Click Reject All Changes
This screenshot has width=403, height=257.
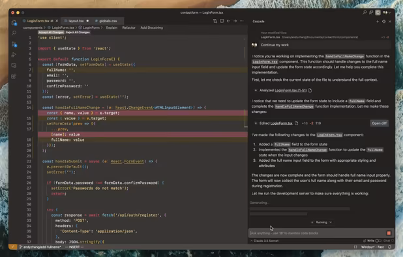click(x=78, y=33)
